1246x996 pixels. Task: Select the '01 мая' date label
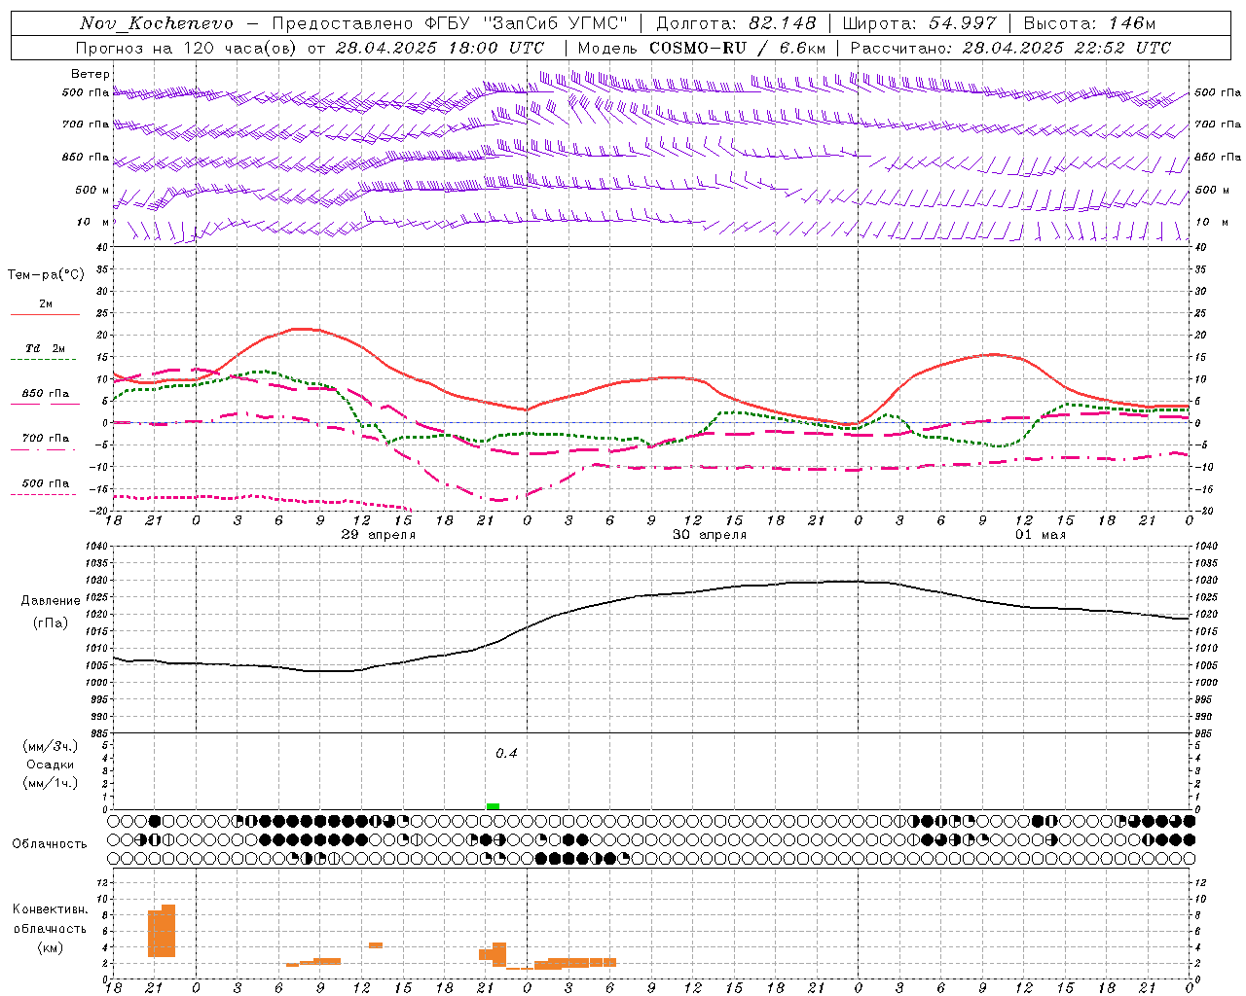click(x=1041, y=535)
